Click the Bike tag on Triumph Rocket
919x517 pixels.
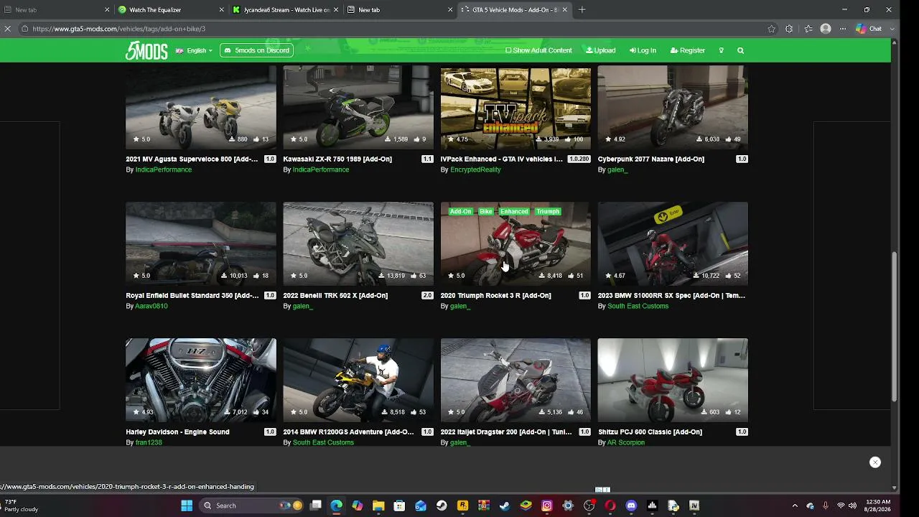coord(486,212)
